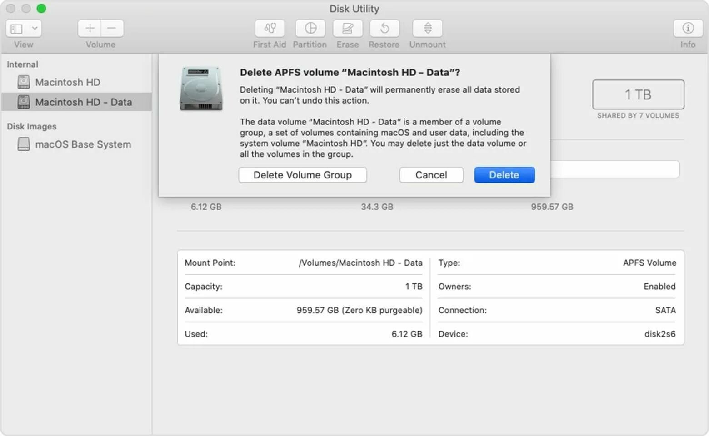This screenshot has width=709, height=436.
Task: Click the hard drive icon in the dialog
Action: click(201, 89)
